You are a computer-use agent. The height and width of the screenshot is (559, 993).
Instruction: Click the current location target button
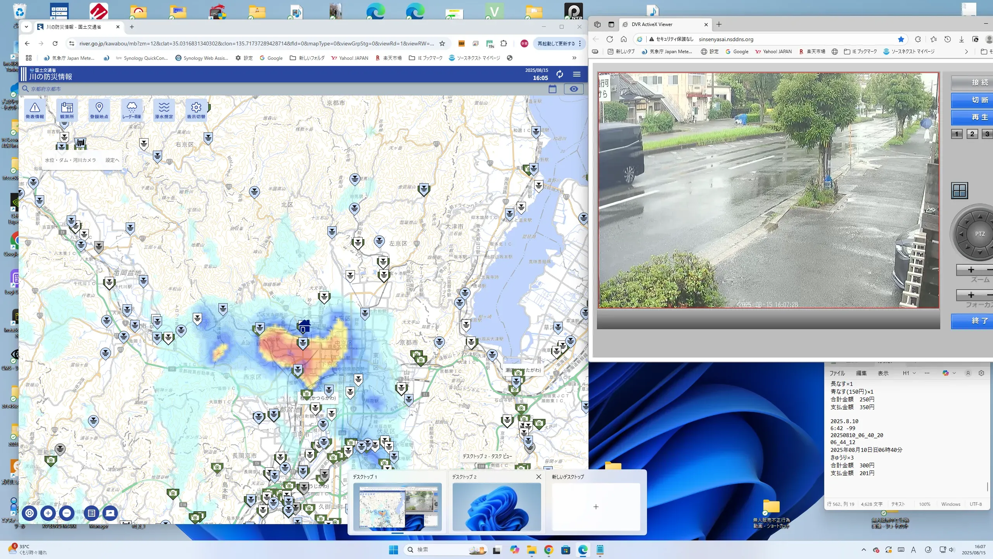[x=29, y=513]
